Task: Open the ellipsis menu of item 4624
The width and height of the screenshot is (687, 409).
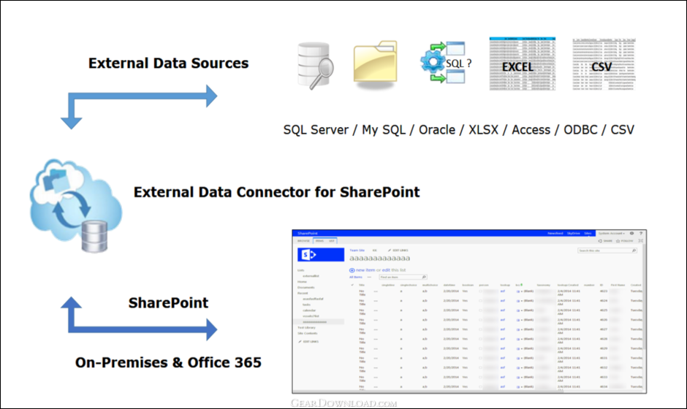Action: (376, 301)
